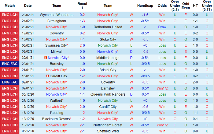Open the 4-1 score against Stoke City
This screenshot has height=134, width=214.
coord(83,39)
